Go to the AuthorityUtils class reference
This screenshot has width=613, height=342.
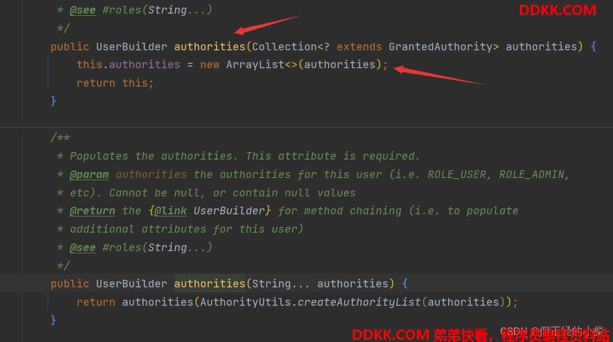248,302
